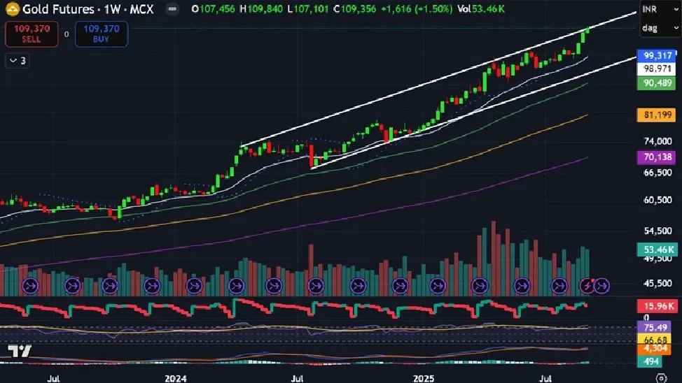The image size is (682, 383).
Task: Click the purple 75.49 RSI value label
Action: point(655,327)
